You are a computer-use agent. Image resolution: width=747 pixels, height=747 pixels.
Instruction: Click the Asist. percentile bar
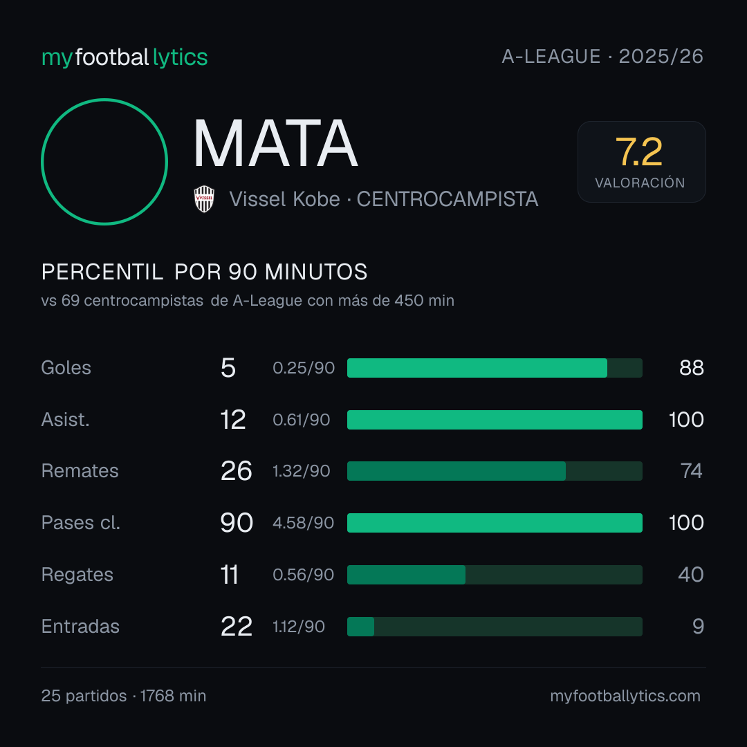pos(495,420)
